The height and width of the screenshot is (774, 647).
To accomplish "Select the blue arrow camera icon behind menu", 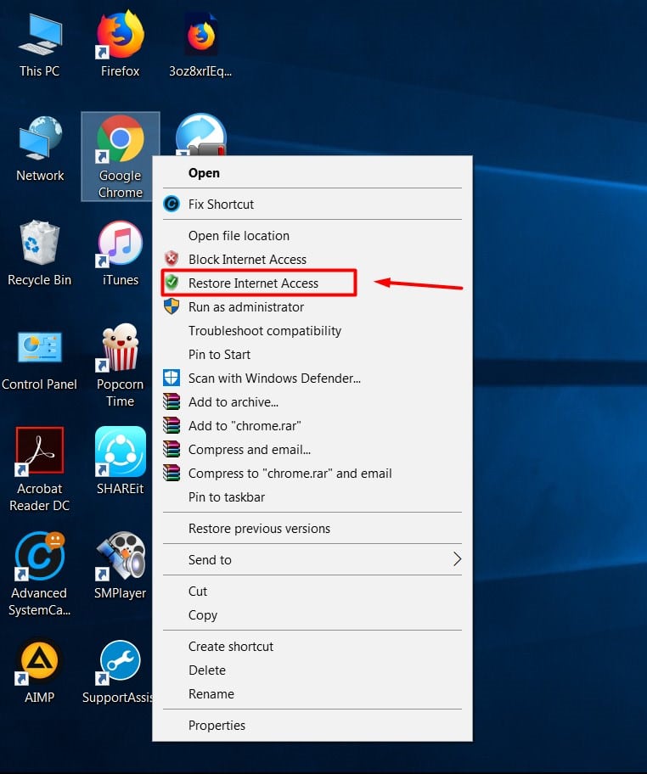I will (x=201, y=134).
